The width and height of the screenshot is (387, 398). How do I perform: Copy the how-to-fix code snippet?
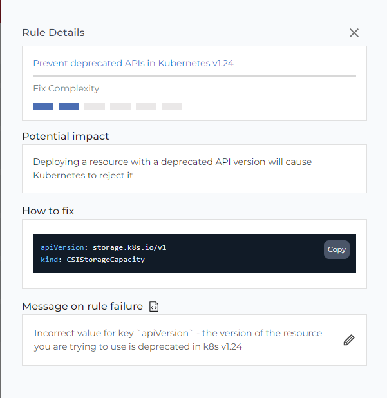tap(337, 249)
